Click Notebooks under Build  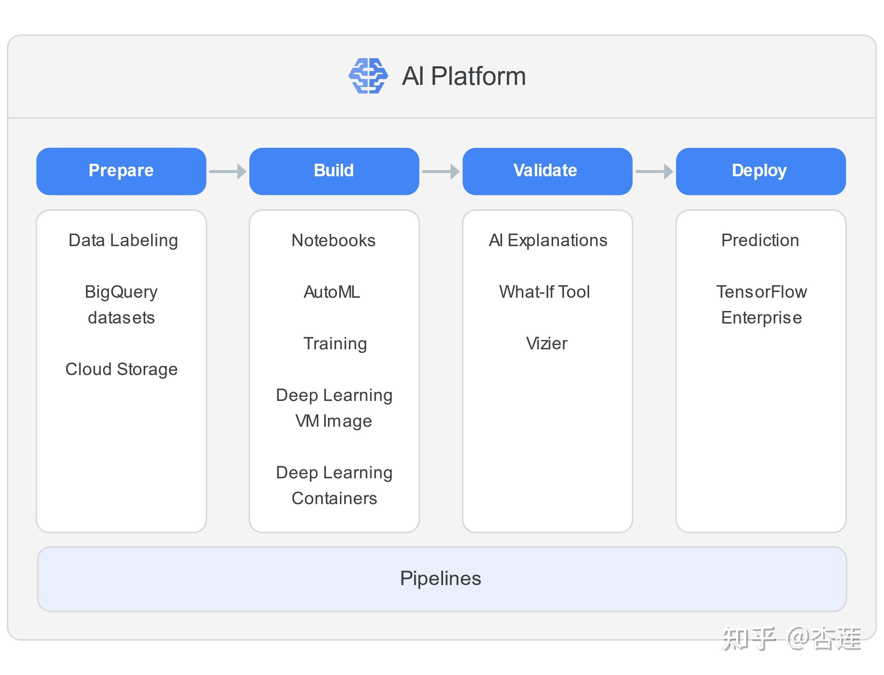pyautogui.click(x=333, y=241)
